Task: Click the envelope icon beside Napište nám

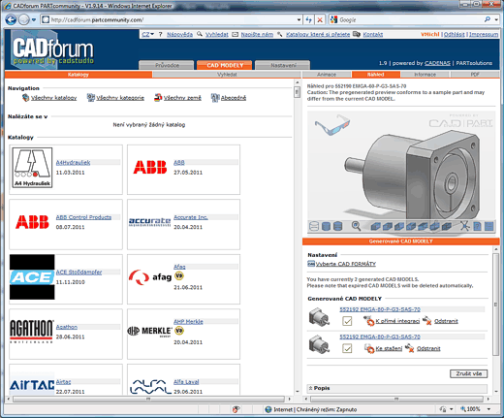Action: tap(236, 34)
